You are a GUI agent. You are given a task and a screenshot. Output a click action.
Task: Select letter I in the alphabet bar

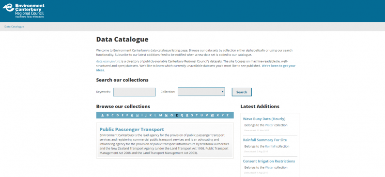[x=142, y=115]
